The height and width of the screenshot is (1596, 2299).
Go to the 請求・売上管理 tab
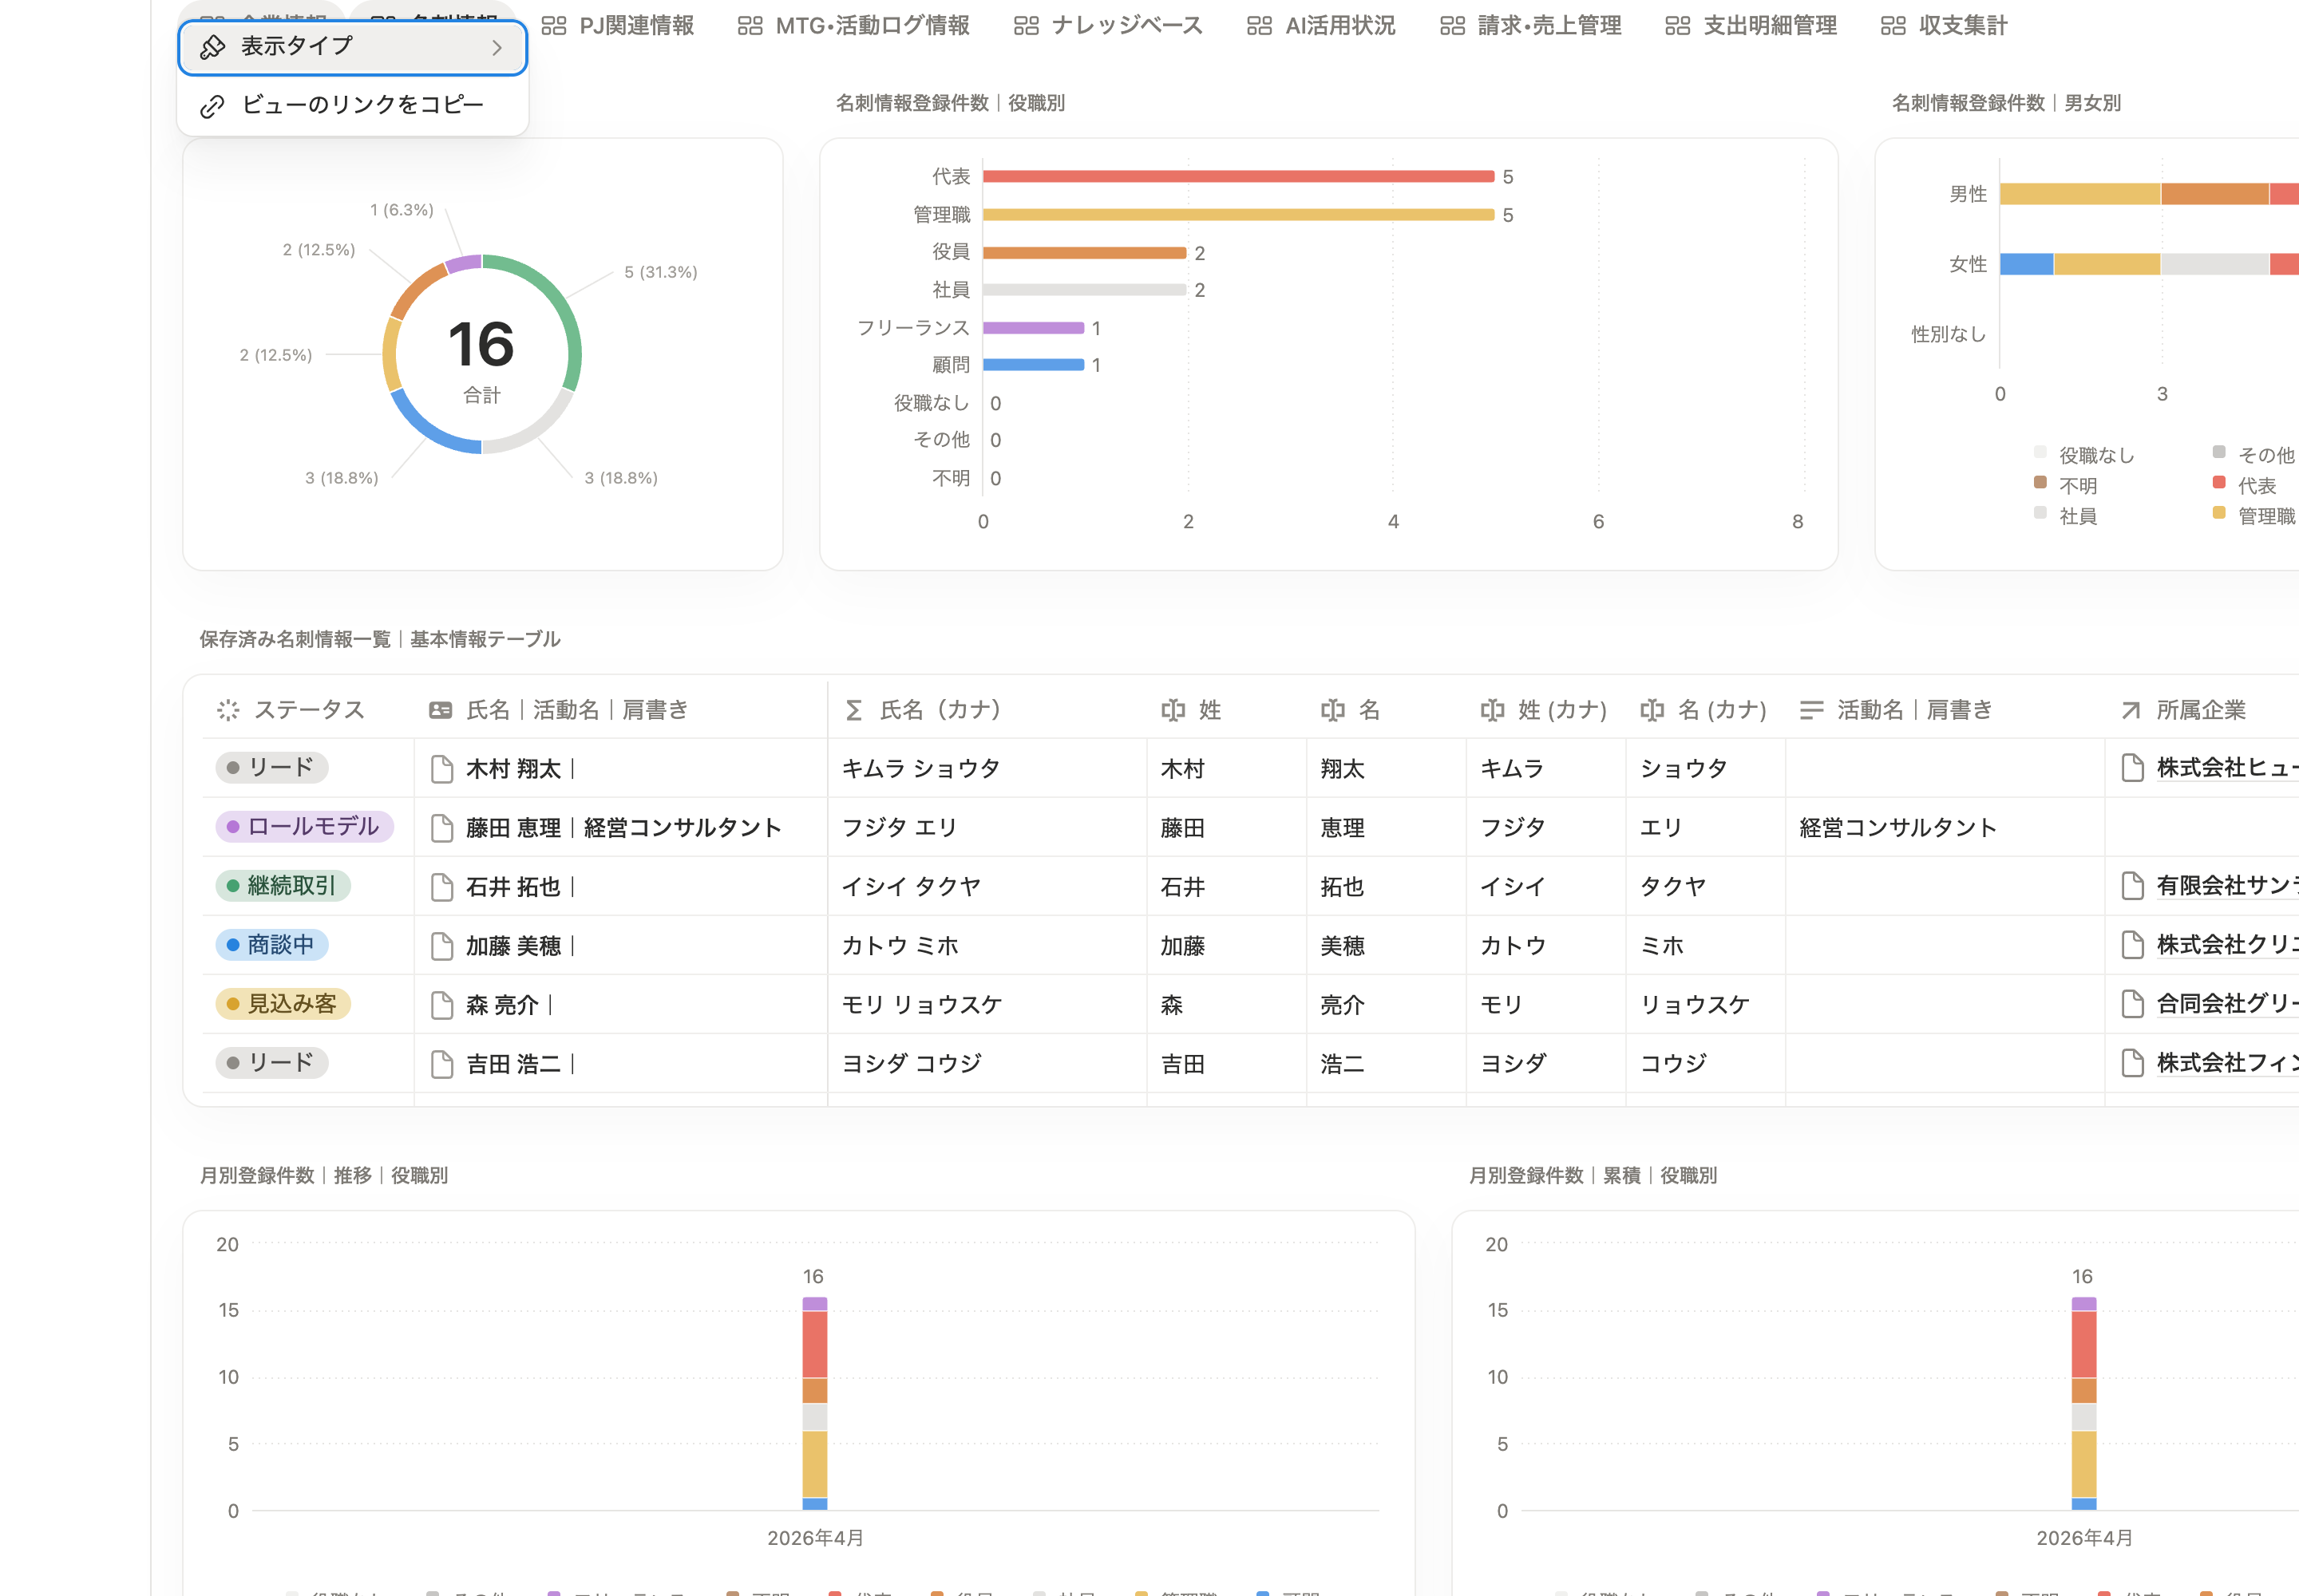1530,26
